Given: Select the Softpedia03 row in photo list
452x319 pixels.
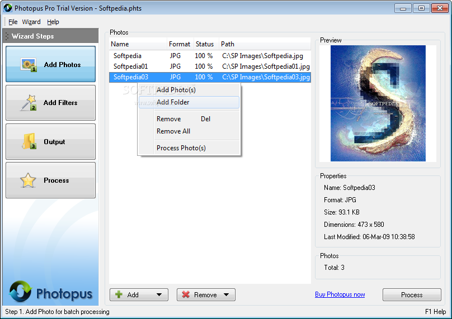Looking at the screenshot, I should [210, 77].
